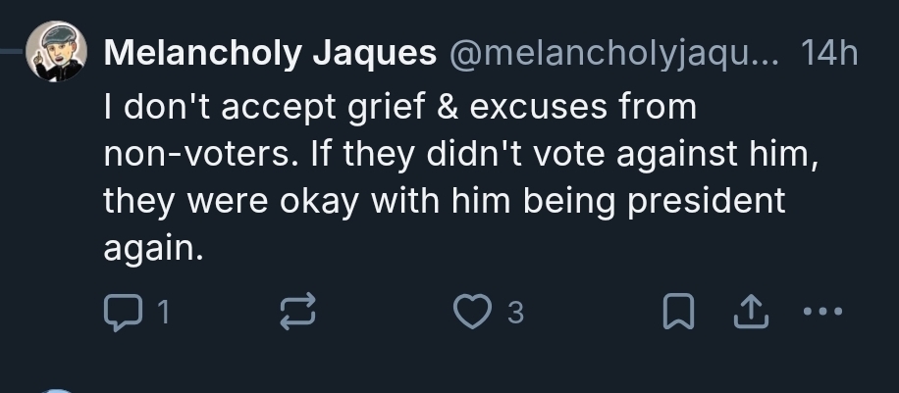Click the 14h timestamp

click(x=830, y=55)
